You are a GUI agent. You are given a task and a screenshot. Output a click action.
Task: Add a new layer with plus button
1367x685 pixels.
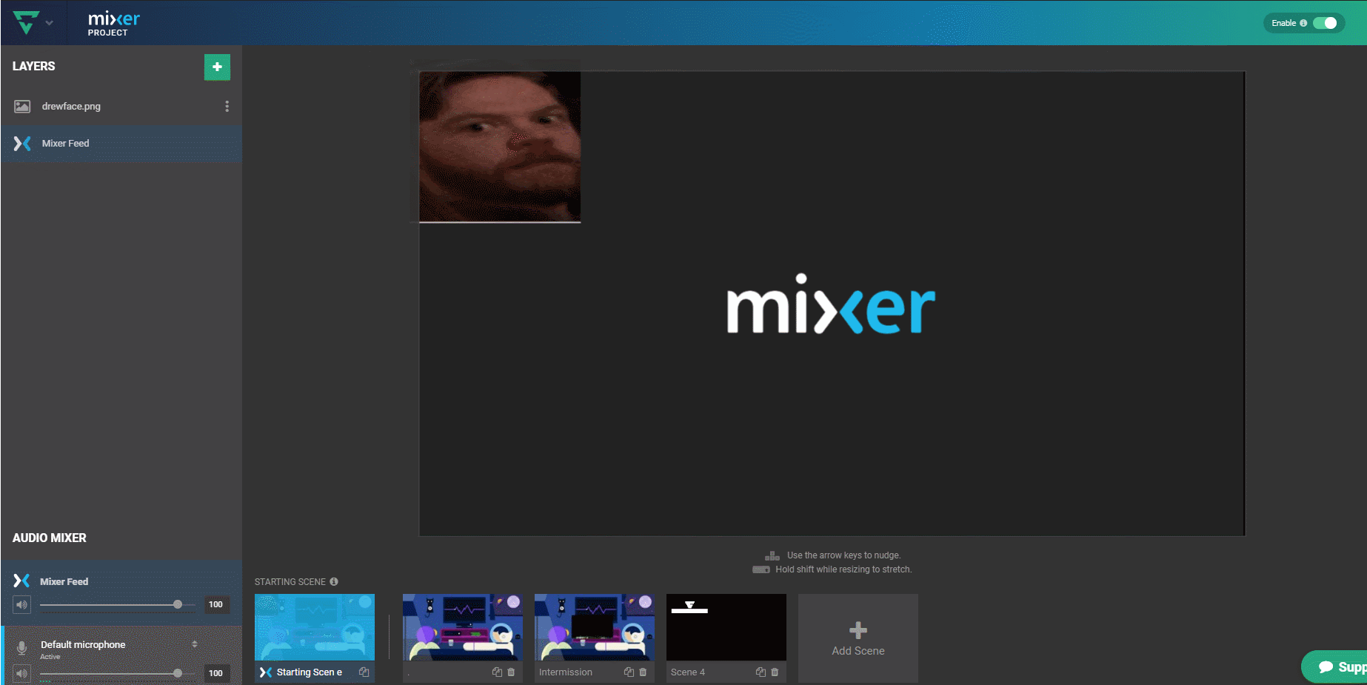click(x=217, y=67)
